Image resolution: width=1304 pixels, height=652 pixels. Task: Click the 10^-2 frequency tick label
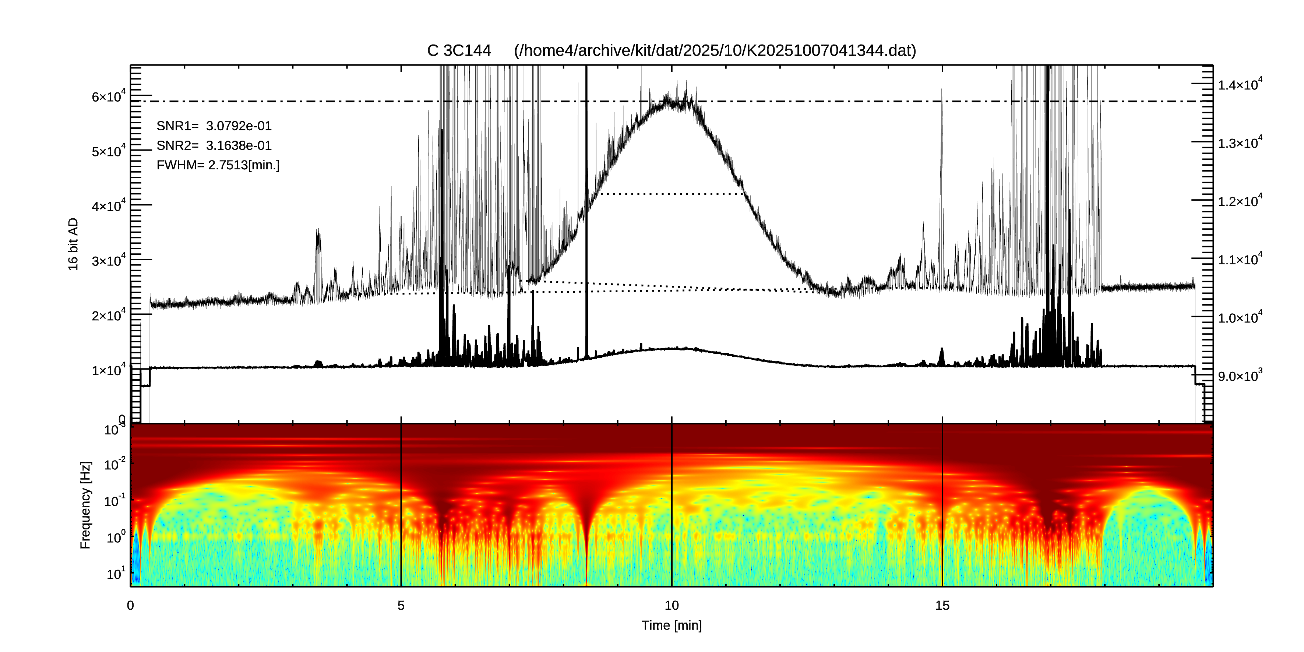coord(114,464)
